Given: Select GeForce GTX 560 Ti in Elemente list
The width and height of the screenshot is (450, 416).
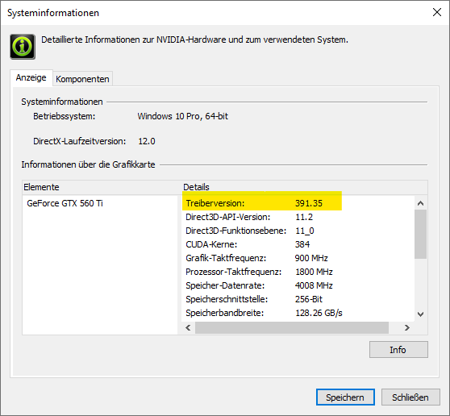Looking at the screenshot, I should tap(65, 203).
